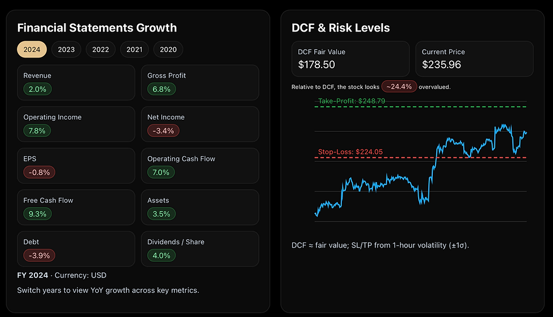Click the Debt -3.9% badge
The image size is (553, 317).
pos(39,256)
